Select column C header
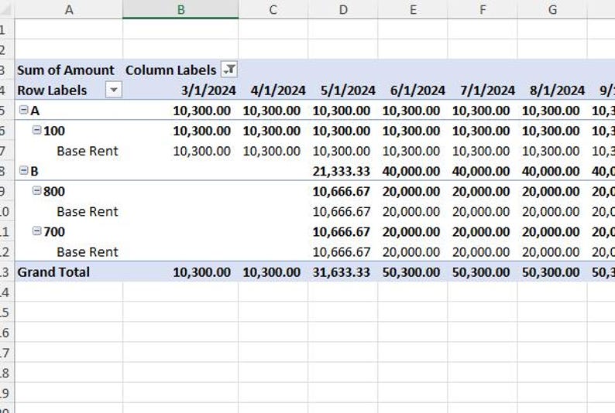Viewport: 615px width, 413px height. (x=273, y=9)
